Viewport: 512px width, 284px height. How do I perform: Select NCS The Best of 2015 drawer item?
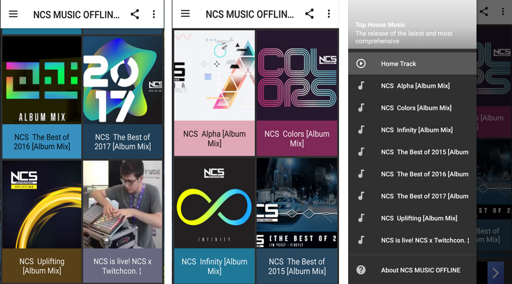(412, 152)
